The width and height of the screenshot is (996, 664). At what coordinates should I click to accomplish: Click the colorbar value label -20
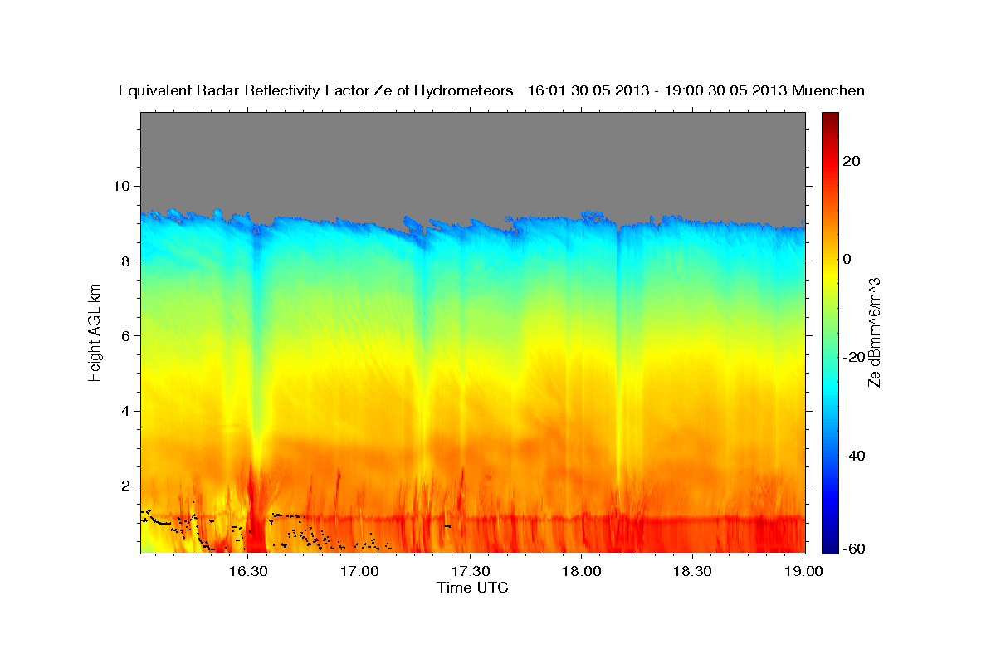pyautogui.click(x=852, y=357)
